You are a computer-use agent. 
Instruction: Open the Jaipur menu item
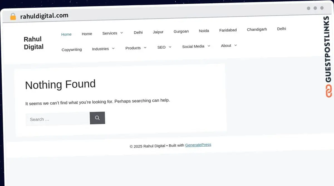(x=158, y=32)
